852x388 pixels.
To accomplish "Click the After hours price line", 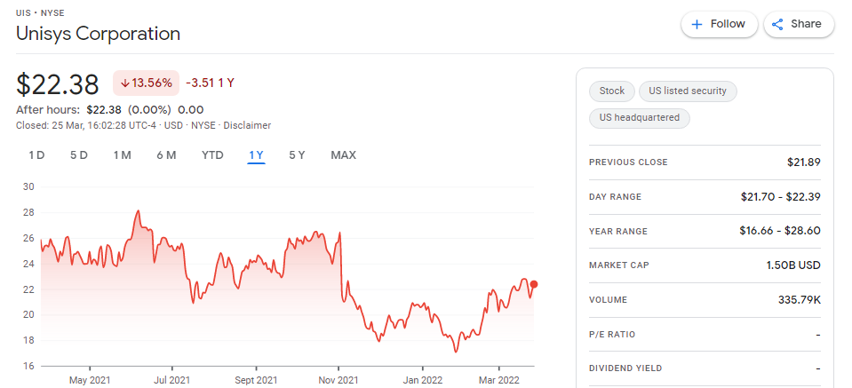I will (x=110, y=109).
